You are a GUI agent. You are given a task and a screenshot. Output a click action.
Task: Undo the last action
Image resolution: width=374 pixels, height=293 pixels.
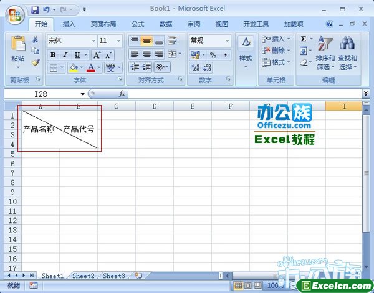pos(46,10)
